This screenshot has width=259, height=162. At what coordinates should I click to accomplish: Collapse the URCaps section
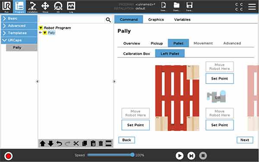(x=19, y=40)
